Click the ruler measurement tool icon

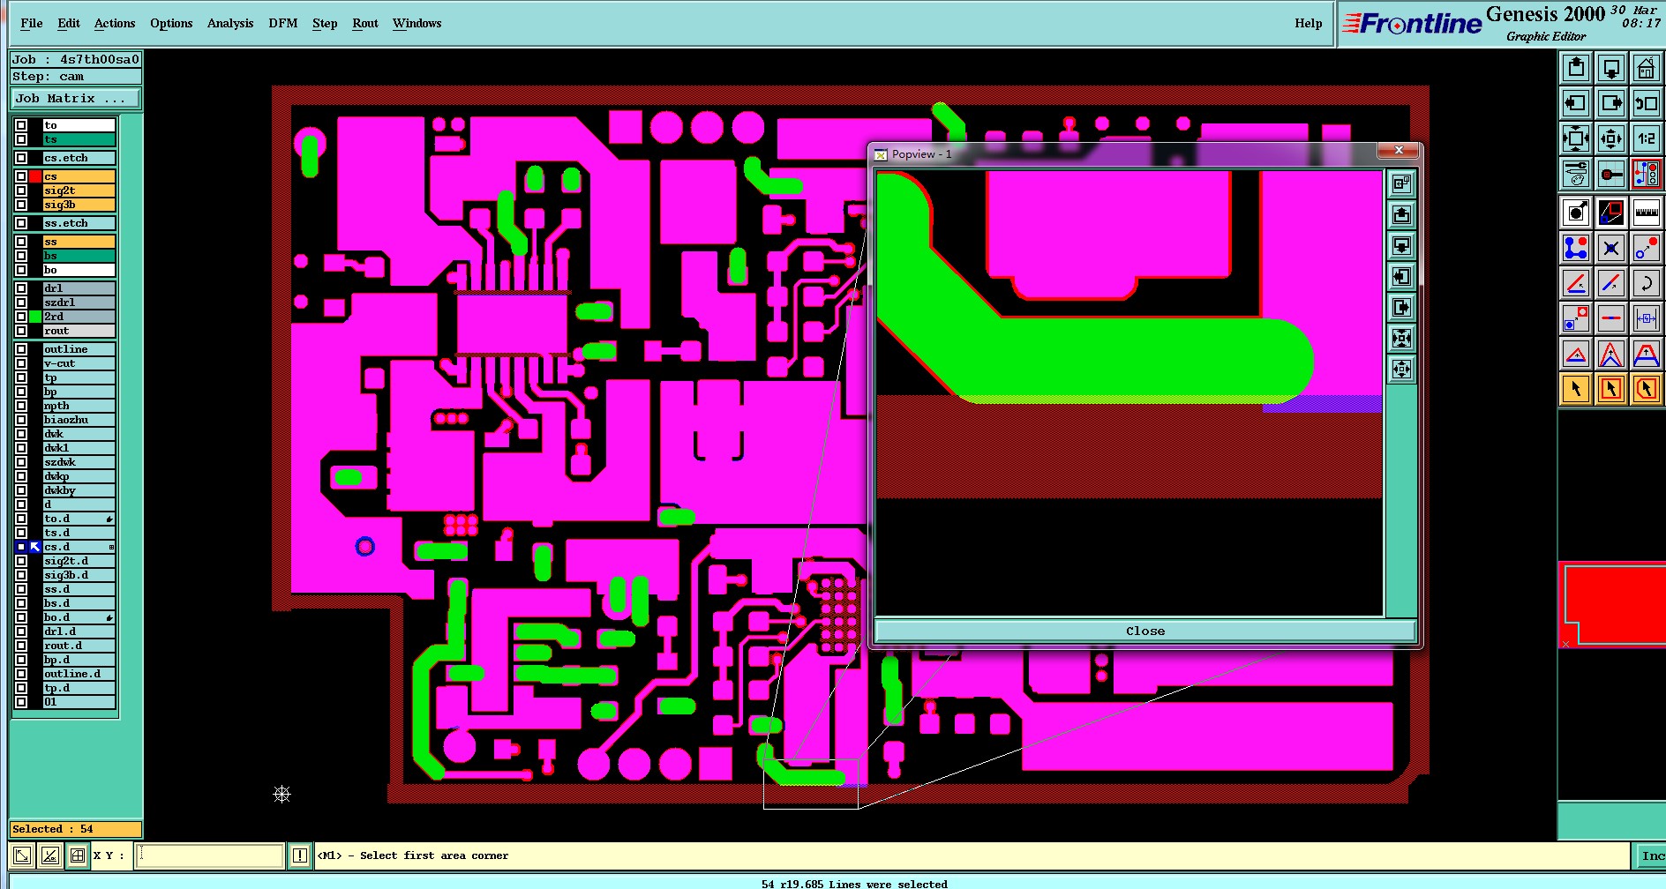coord(1646,213)
